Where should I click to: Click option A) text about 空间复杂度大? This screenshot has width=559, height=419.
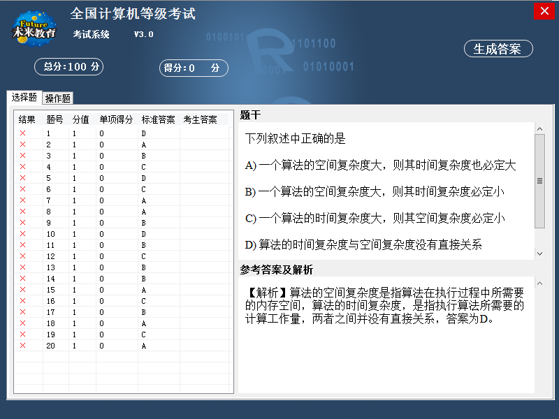(x=380, y=165)
